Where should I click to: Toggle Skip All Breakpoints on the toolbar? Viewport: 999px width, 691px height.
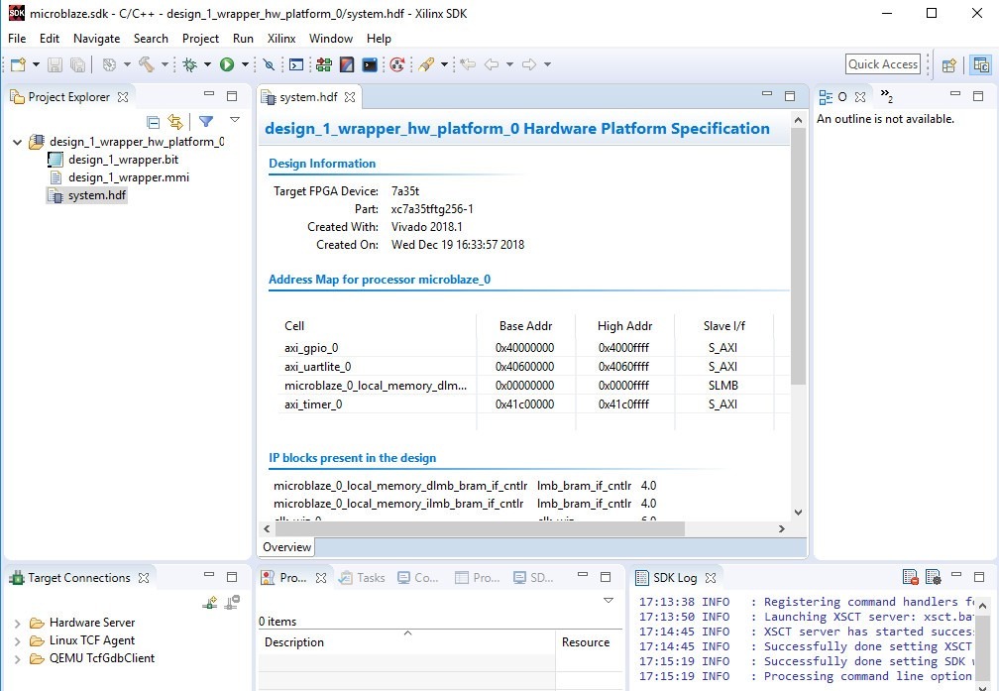pos(269,64)
